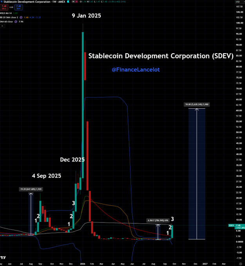Select the '4 Sep 2025' text annotation
Screen dimensions: 245x266
coord(46,176)
